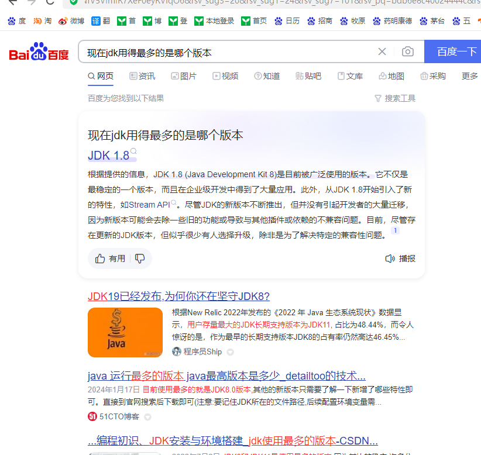481x455 pixels.
Task: Open the 药明康德 bookmark
Action: click(392, 21)
